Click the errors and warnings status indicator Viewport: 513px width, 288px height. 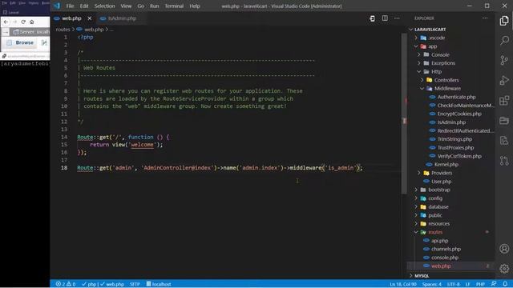(66, 284)
